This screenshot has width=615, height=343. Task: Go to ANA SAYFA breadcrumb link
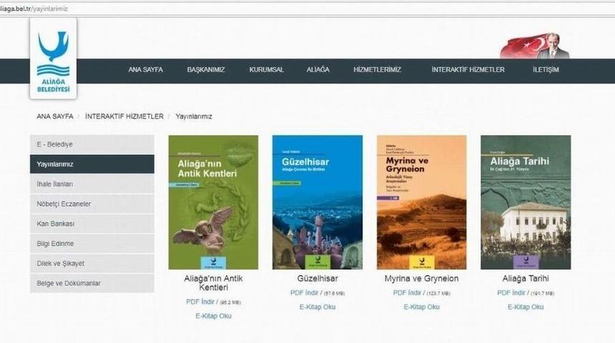click(55, 116)
